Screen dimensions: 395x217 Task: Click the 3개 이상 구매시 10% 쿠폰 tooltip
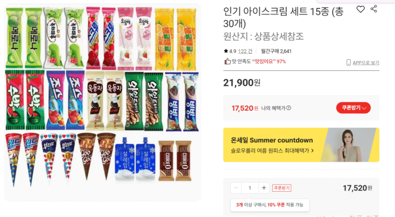[x=270, y=205]
